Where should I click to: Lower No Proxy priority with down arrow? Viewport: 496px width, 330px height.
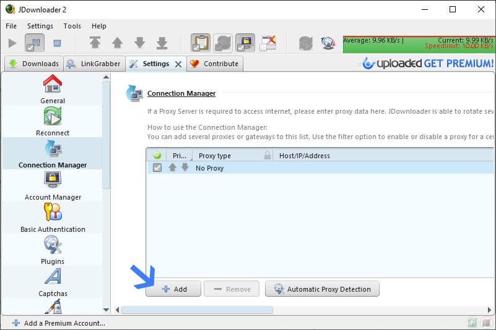(185, 167)
